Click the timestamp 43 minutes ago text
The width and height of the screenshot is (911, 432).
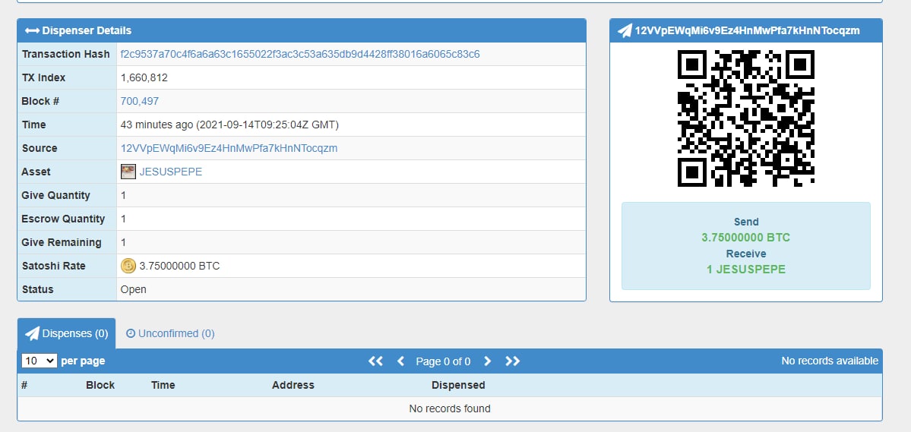tap(229, 125)
